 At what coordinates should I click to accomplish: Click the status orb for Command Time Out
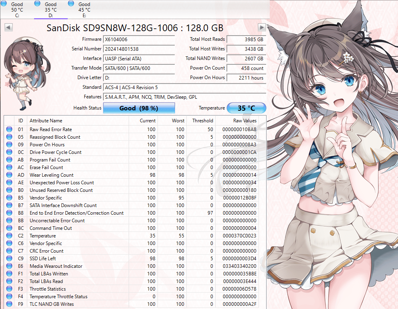click(x=9, y=228)
